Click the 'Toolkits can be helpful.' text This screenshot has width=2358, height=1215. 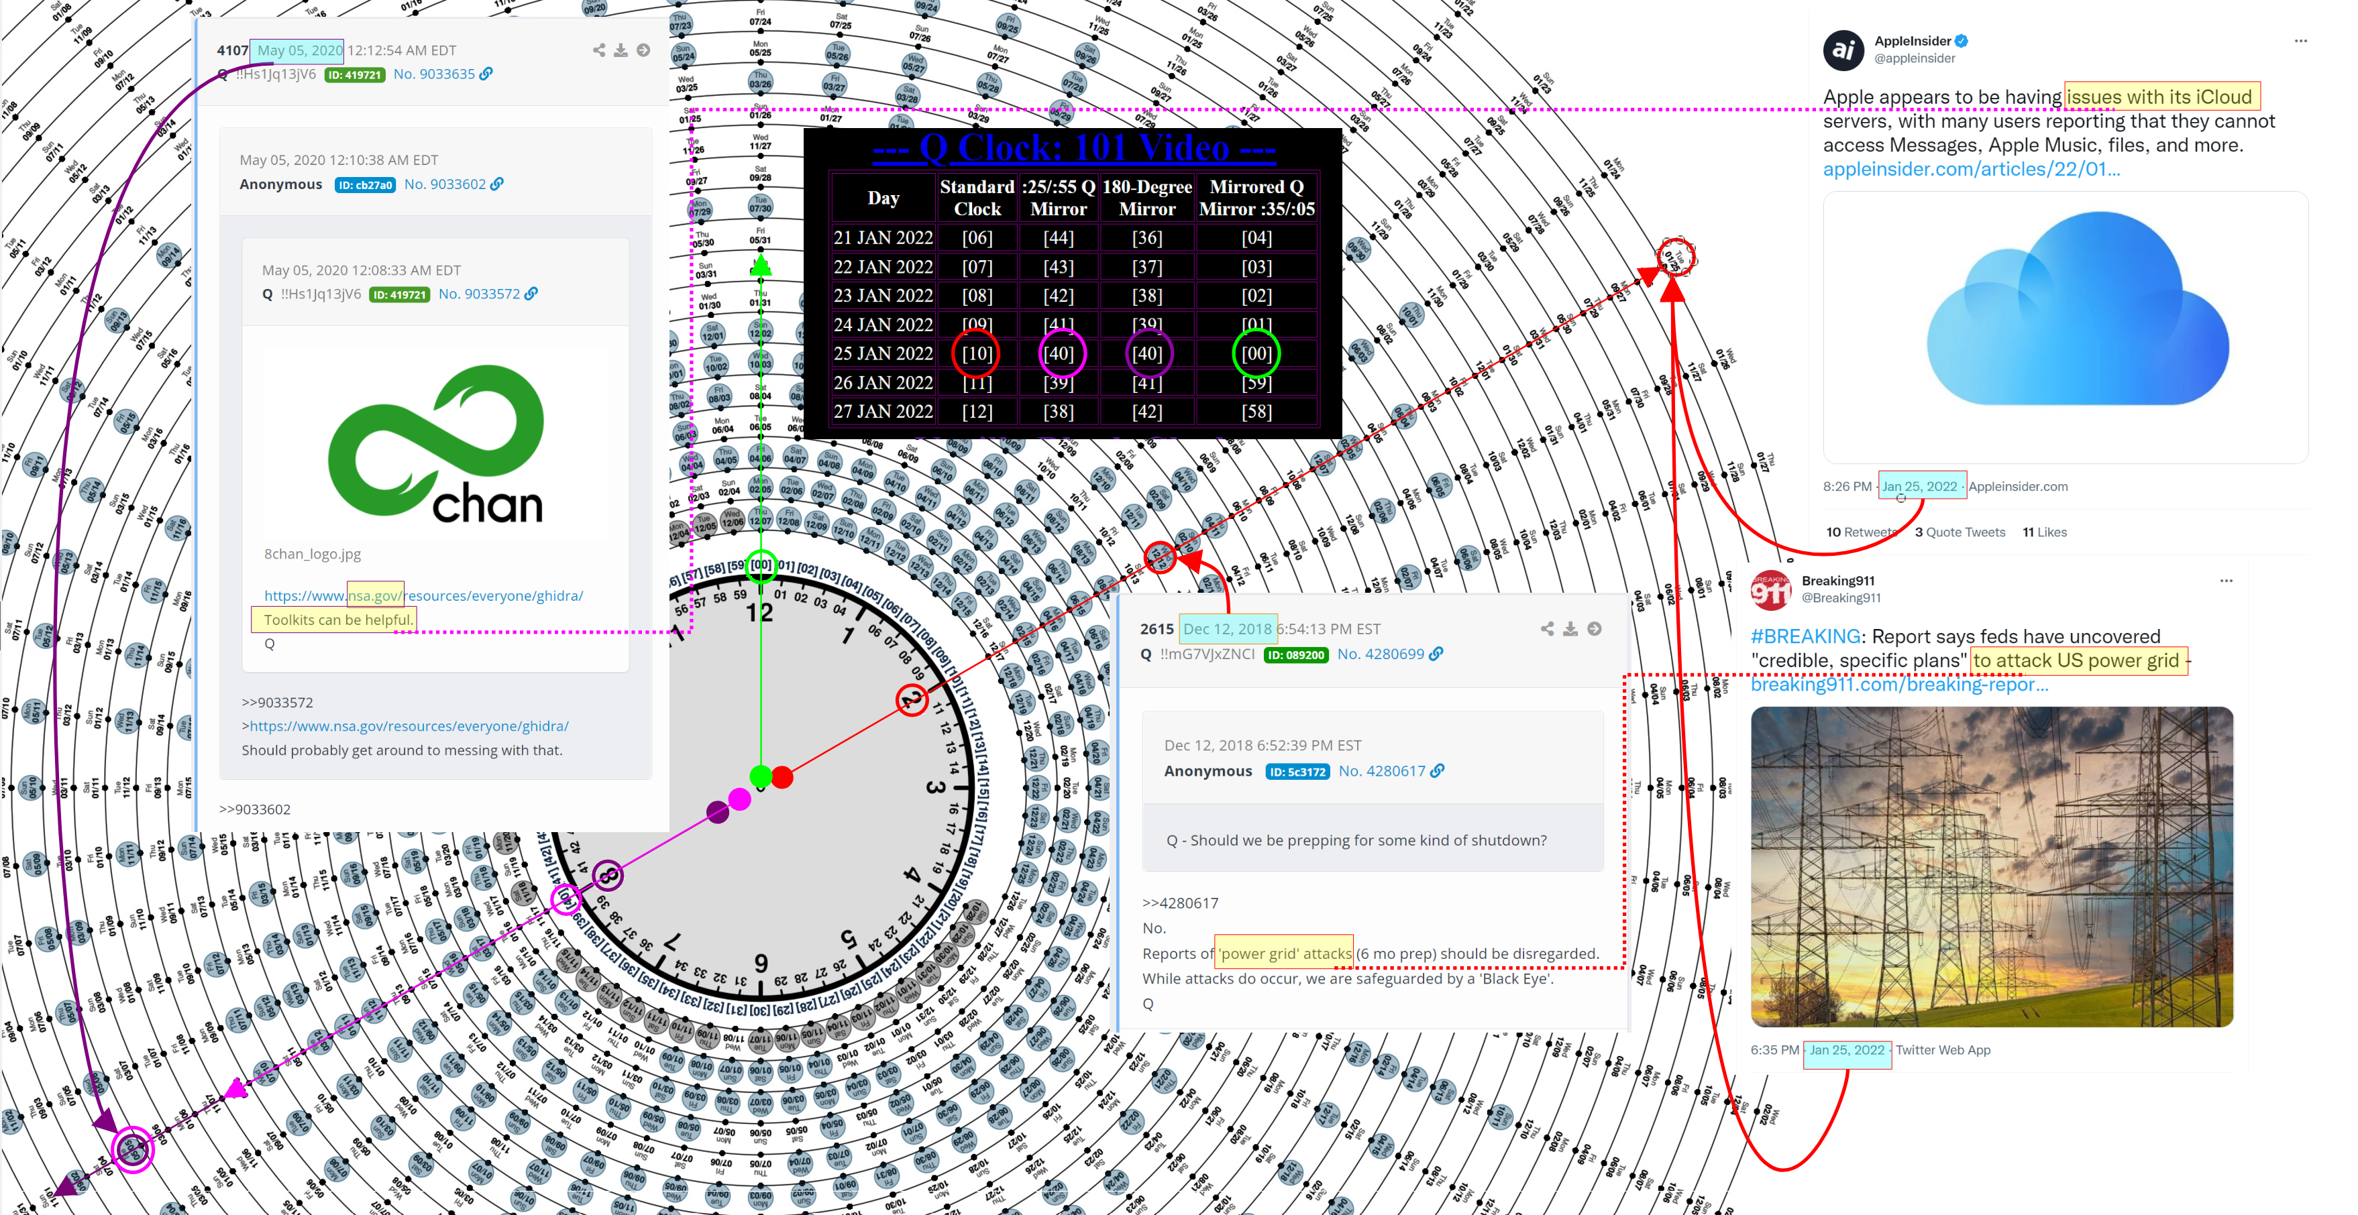[x=338, y=620]
